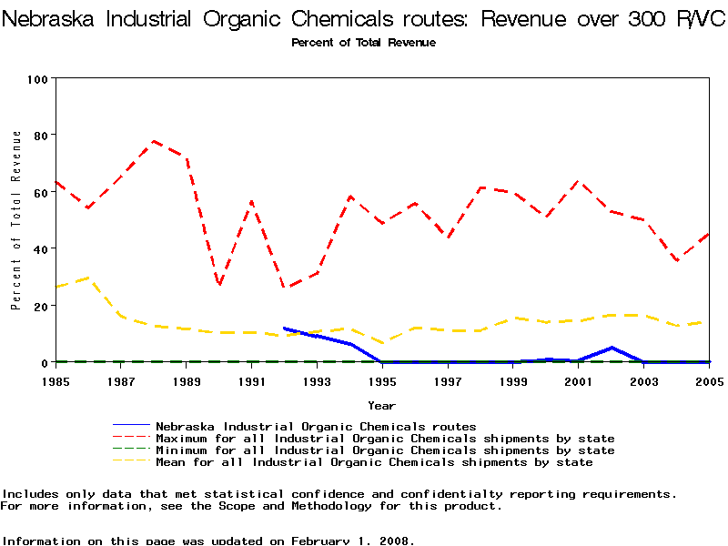Click the "February 1, 2008" update date text

click(351, 541)
